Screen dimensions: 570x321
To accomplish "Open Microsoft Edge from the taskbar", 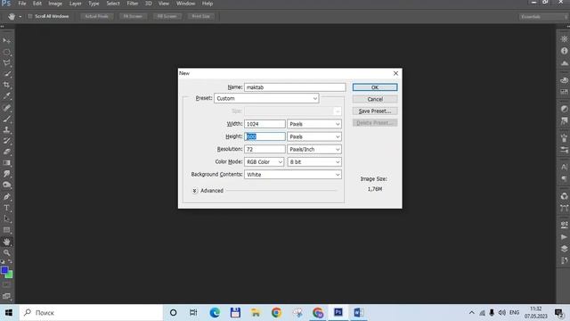I will point(215,313).
